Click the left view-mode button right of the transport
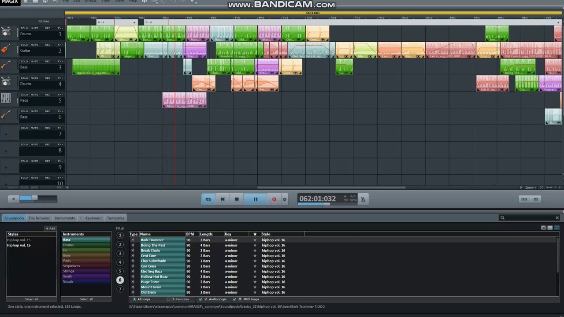564x317 pixels. tap(524, 199)
